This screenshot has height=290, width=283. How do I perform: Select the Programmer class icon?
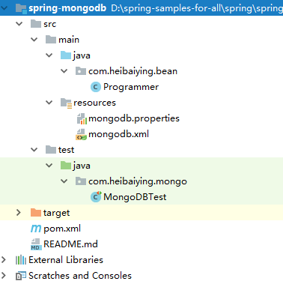tap(95, 87)
